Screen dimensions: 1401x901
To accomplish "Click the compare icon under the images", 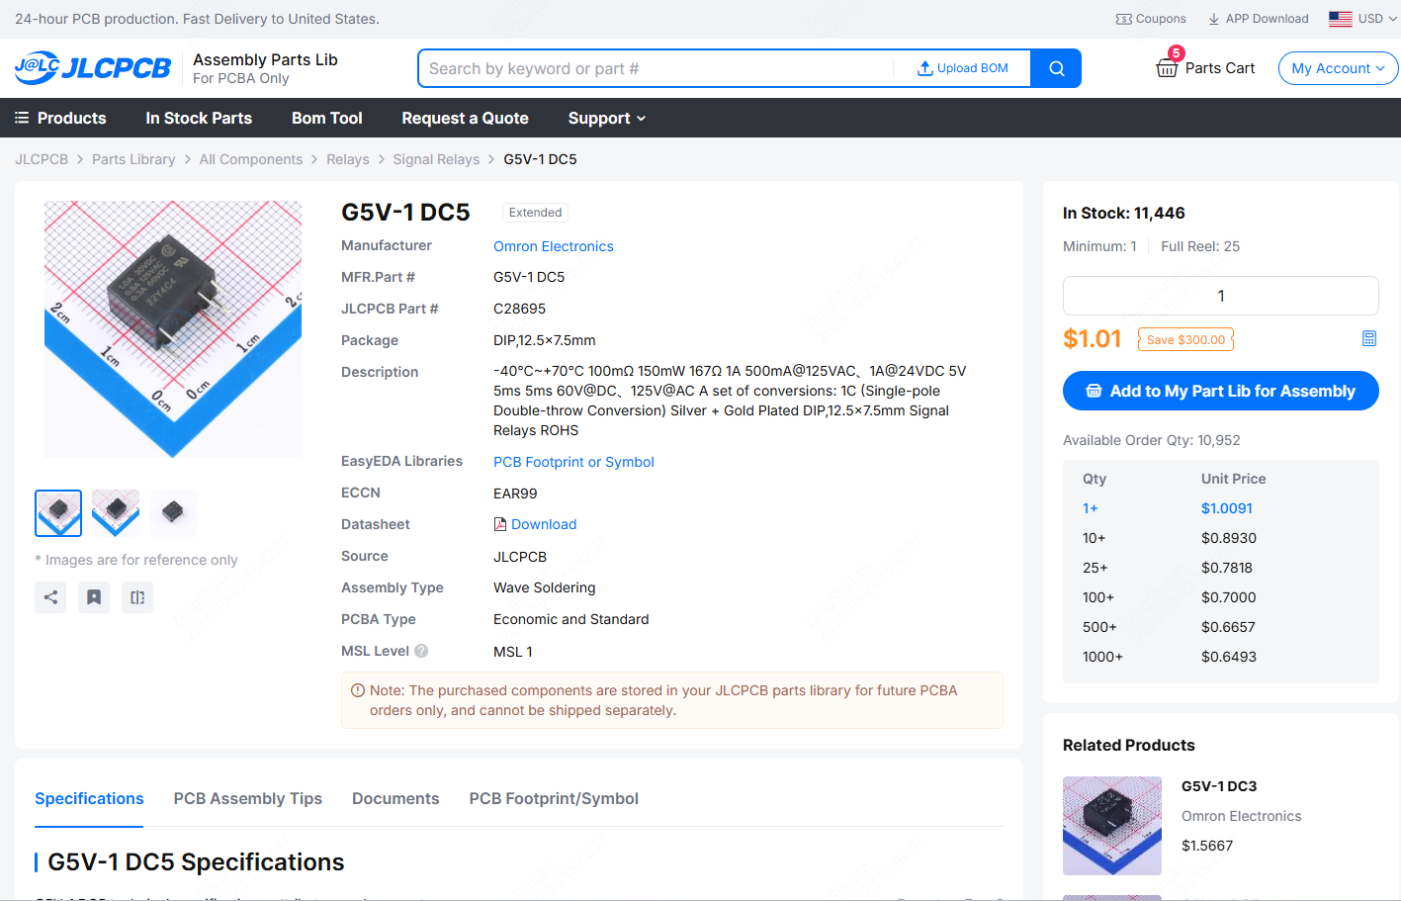I will tap(137, 597).
